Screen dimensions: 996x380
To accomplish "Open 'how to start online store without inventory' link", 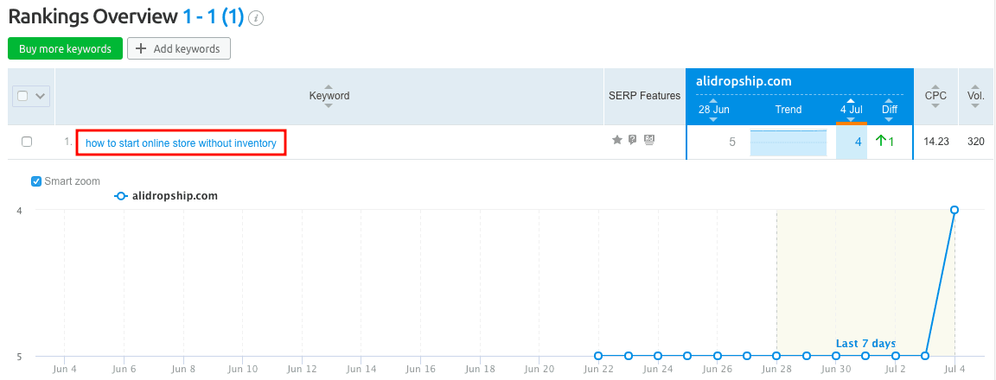I will coord(181,143).
